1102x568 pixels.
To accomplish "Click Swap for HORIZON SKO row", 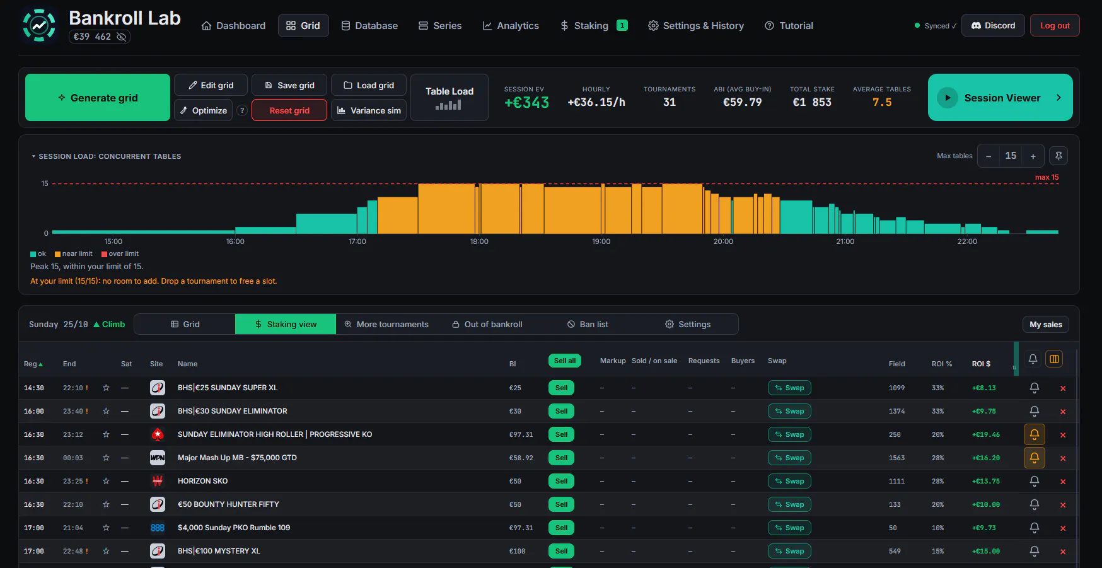I will (789, 481).
